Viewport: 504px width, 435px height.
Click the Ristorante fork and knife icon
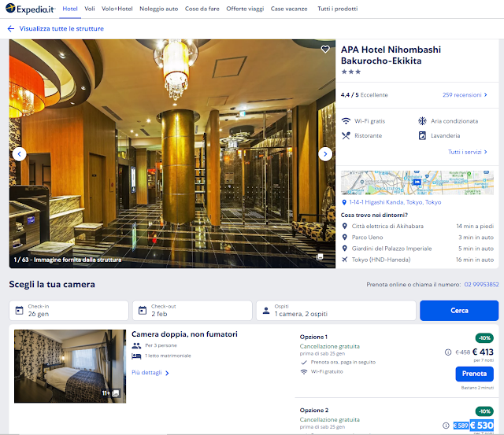coord(346,135)
